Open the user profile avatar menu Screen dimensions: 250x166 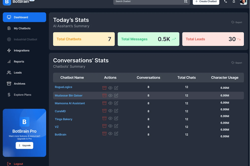[243, 2]
